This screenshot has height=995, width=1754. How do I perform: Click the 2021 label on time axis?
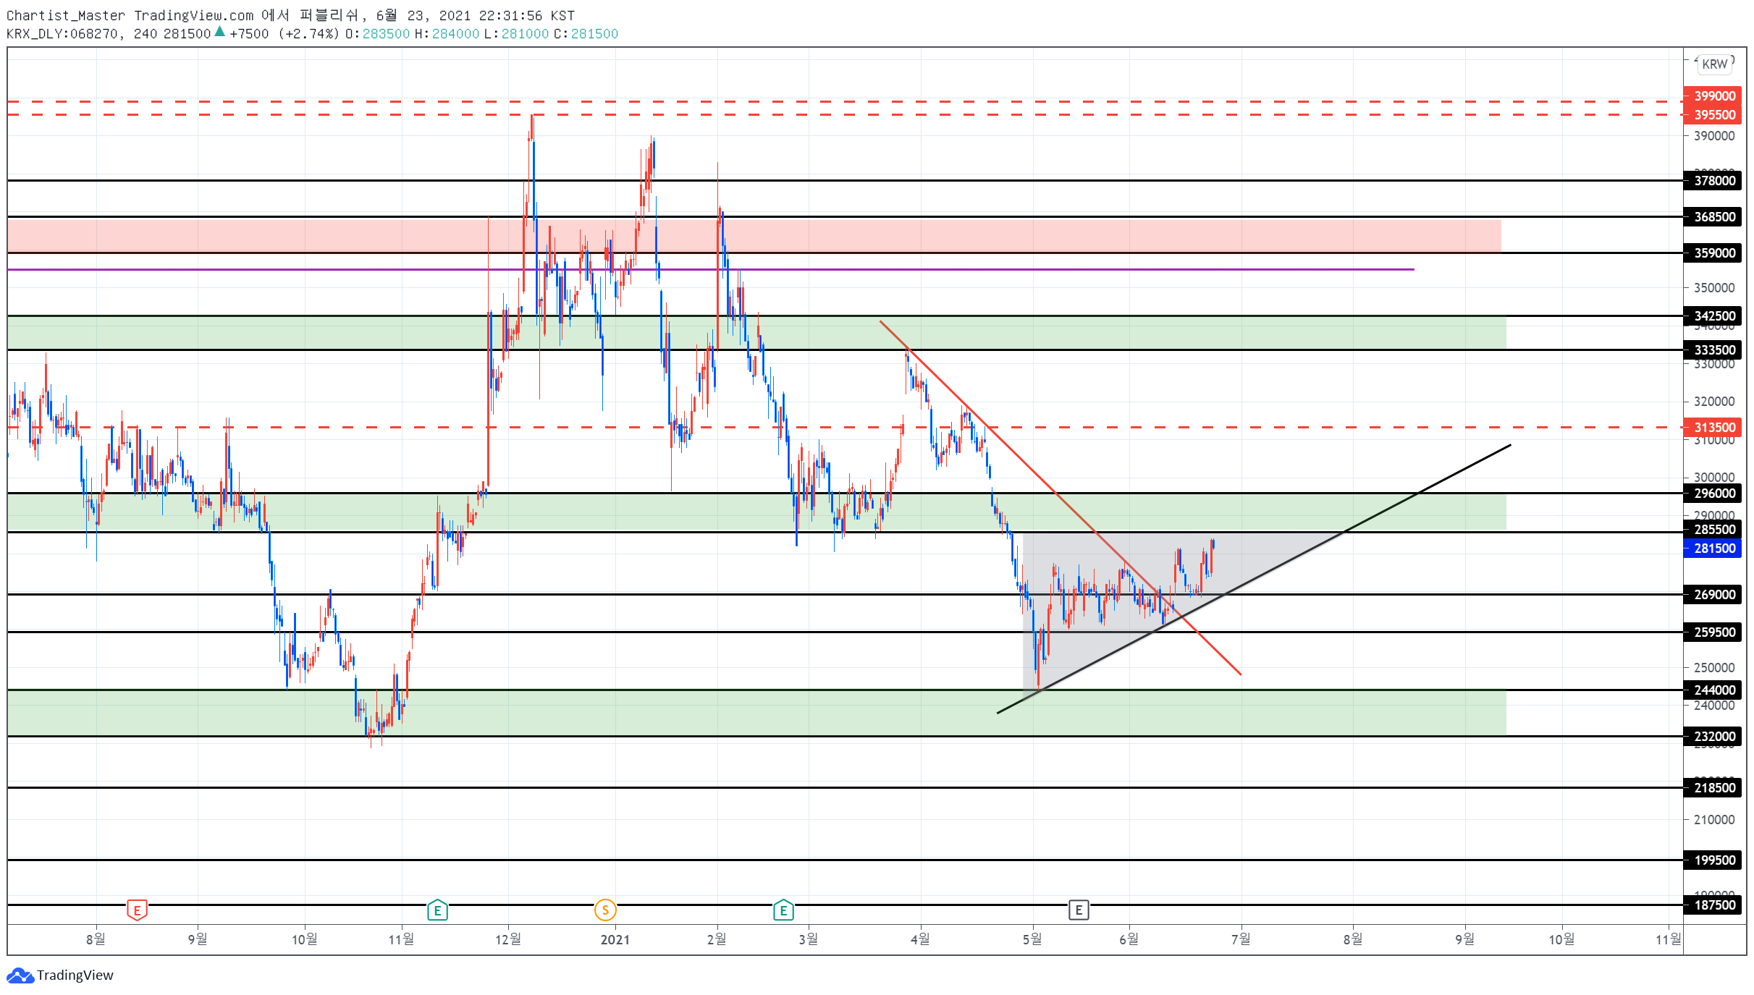click(x=615, y=939)
